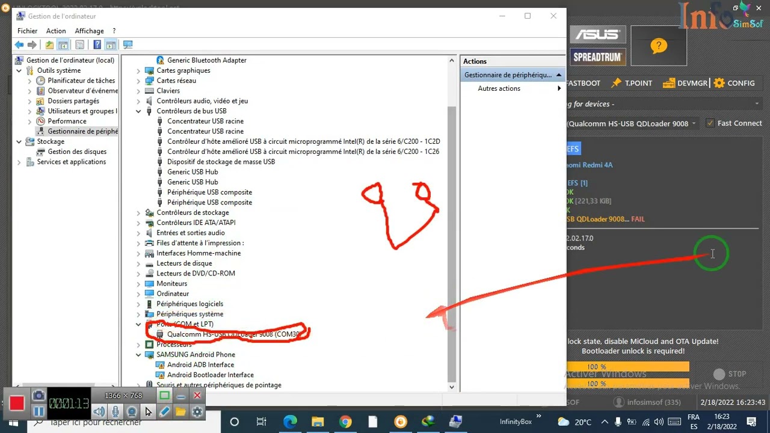Click the Forward arrow in the toolbar
The height and width of the screenshot is (433, 770).
coord(32,45)
